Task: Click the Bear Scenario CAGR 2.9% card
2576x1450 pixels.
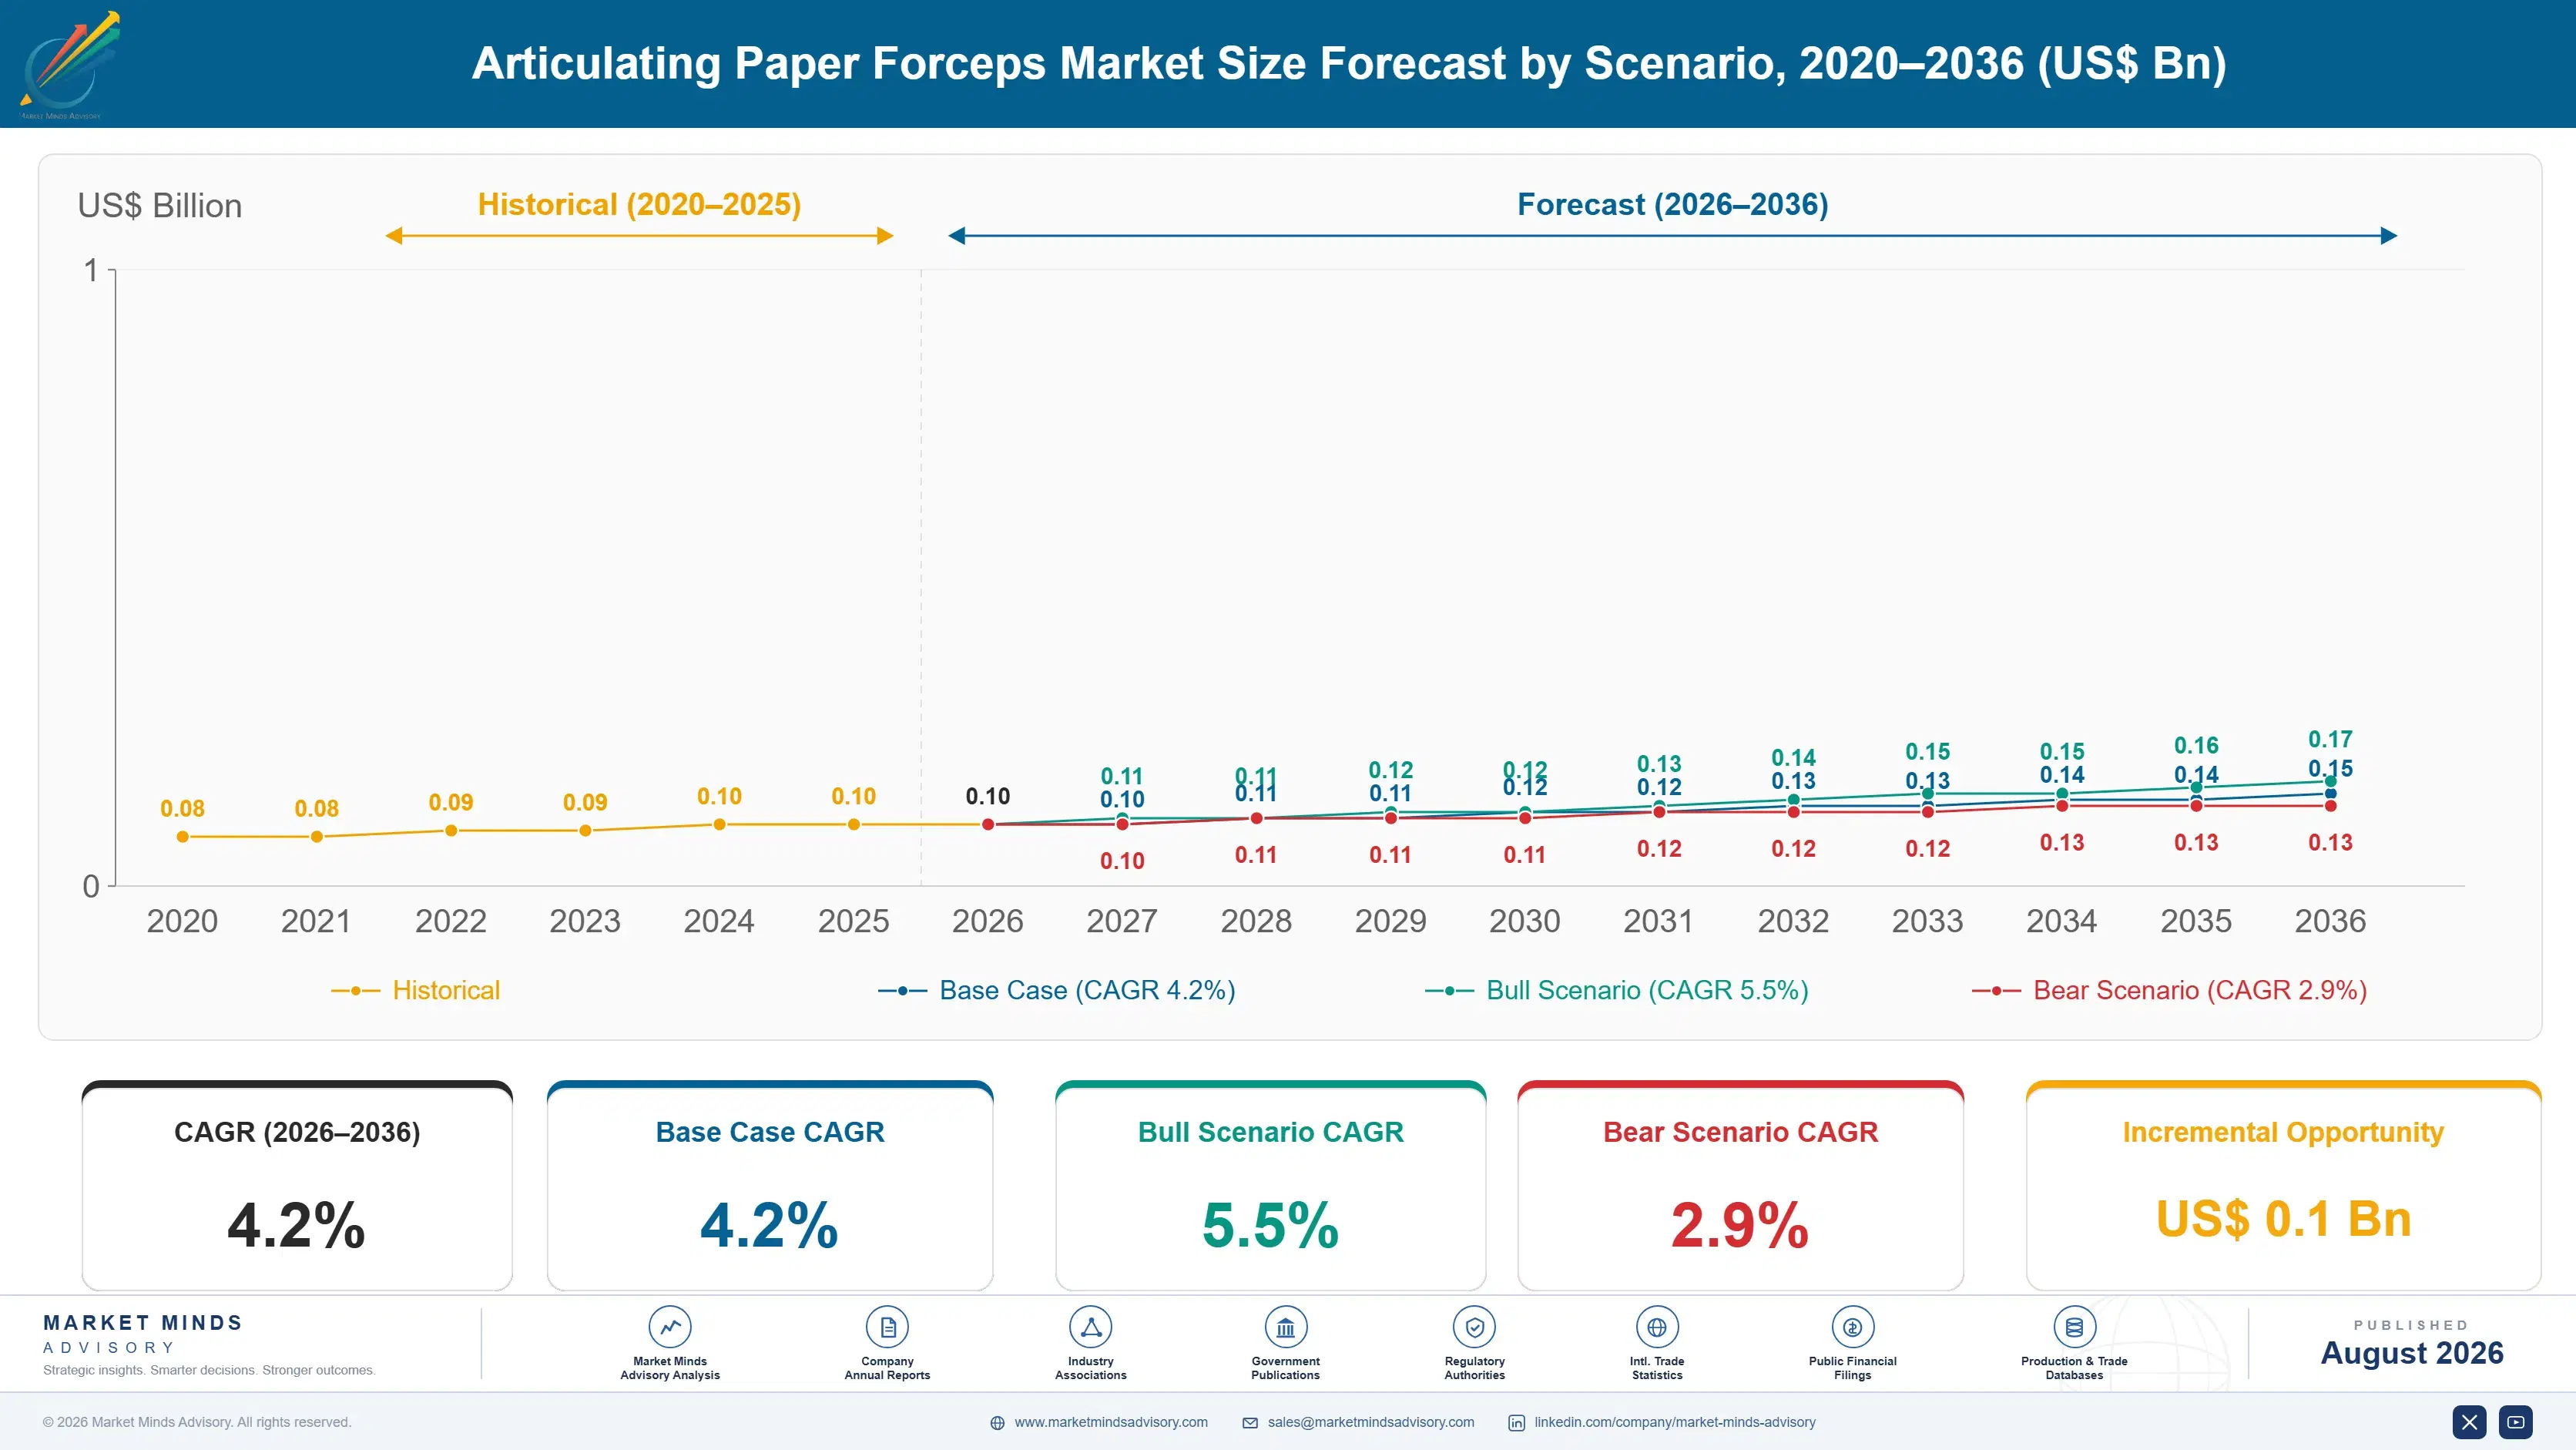Action: click(x=1740, y=1186)
